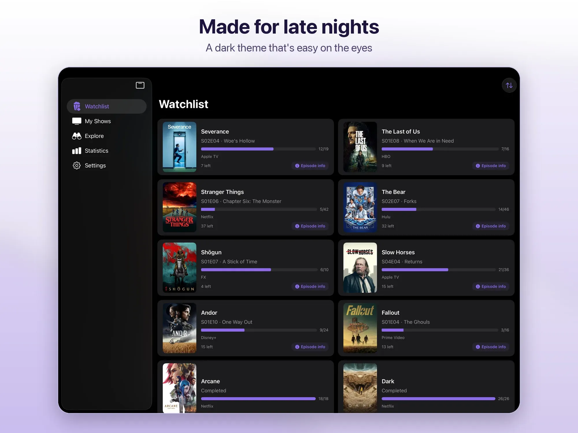The image size is (578, 433).
Task: Show Episode info for Andor
Action: coord(310,347)
